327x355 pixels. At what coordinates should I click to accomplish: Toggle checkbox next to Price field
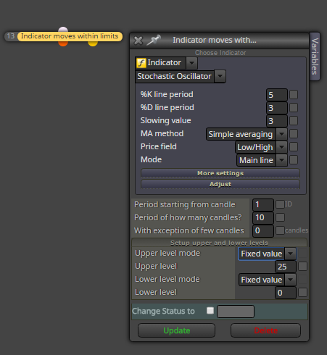294,146
